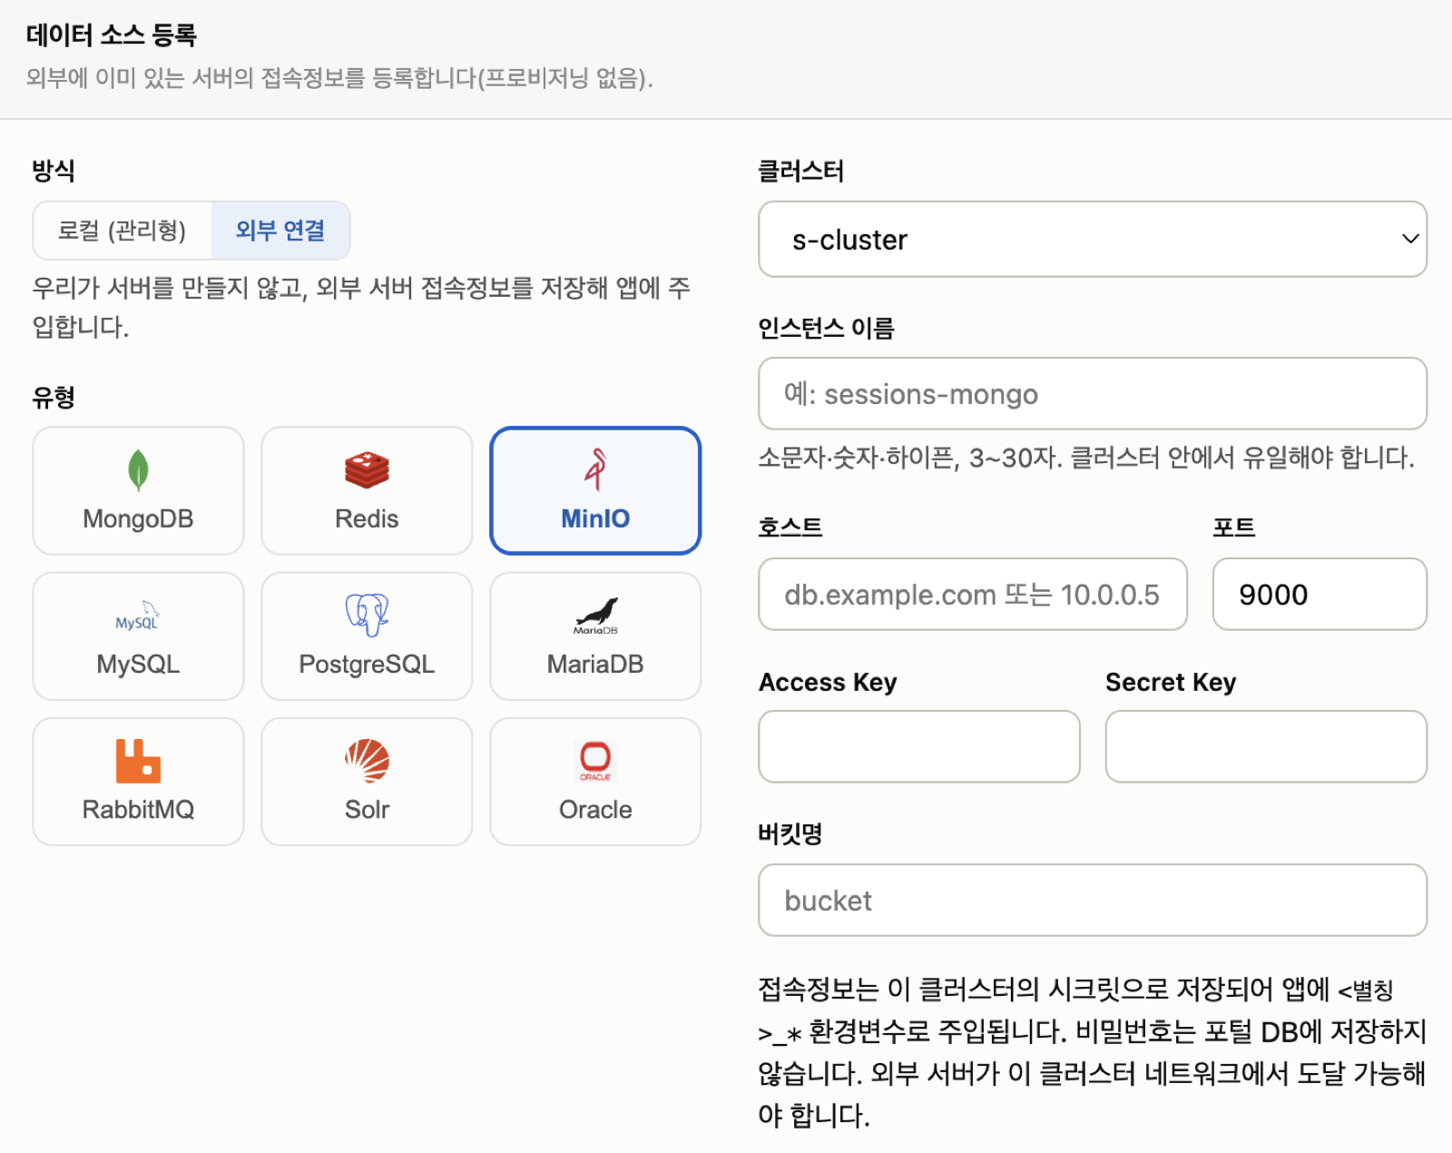Click the 데이터 소스 등록 heading
The width and height of the screenshot is (1452, 1153).
pos(112,35)
